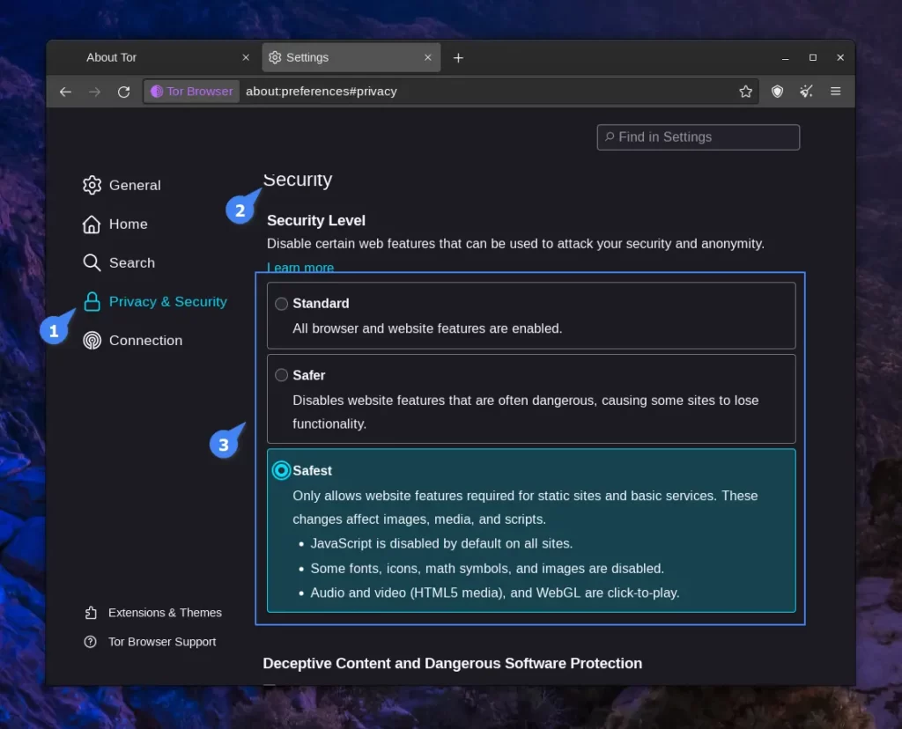Click the Extensions & Themes puzzle icon

point(91,613)
